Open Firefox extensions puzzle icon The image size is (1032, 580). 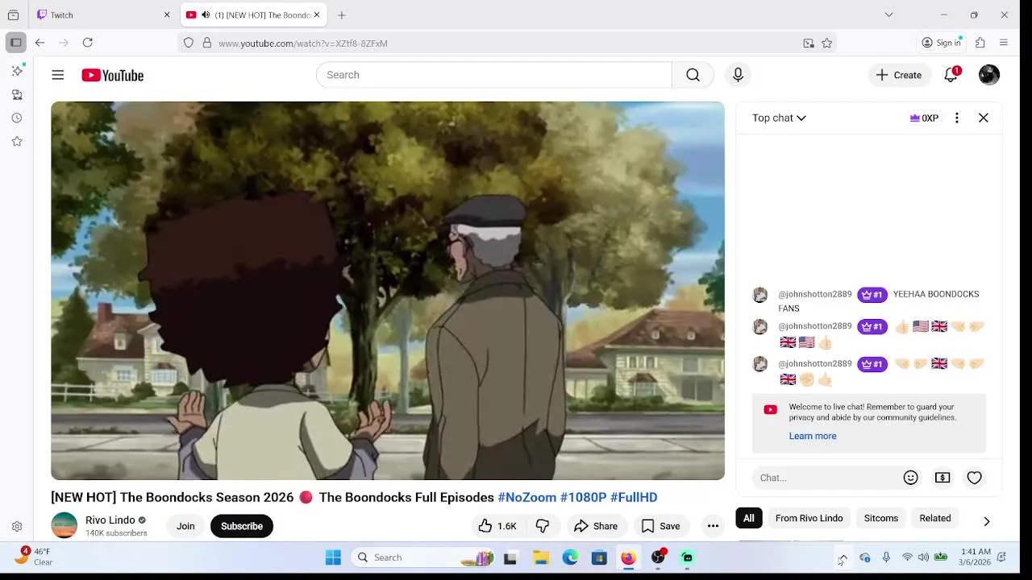[x=980, y=43]
